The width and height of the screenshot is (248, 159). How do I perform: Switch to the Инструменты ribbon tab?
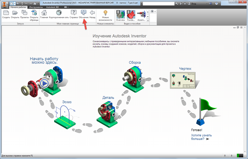[x=36, y=7]
